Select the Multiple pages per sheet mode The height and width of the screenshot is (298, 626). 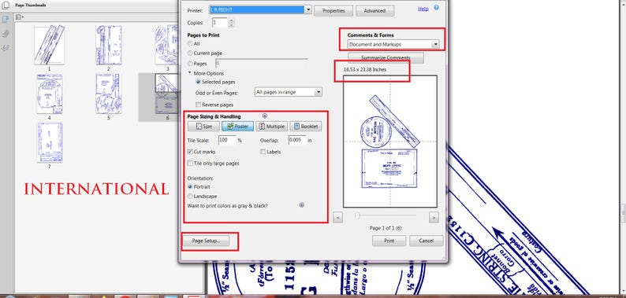pos(271,127)
